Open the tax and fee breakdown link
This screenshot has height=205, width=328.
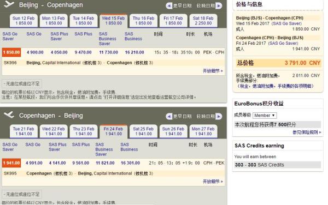[x=276, y=86]
